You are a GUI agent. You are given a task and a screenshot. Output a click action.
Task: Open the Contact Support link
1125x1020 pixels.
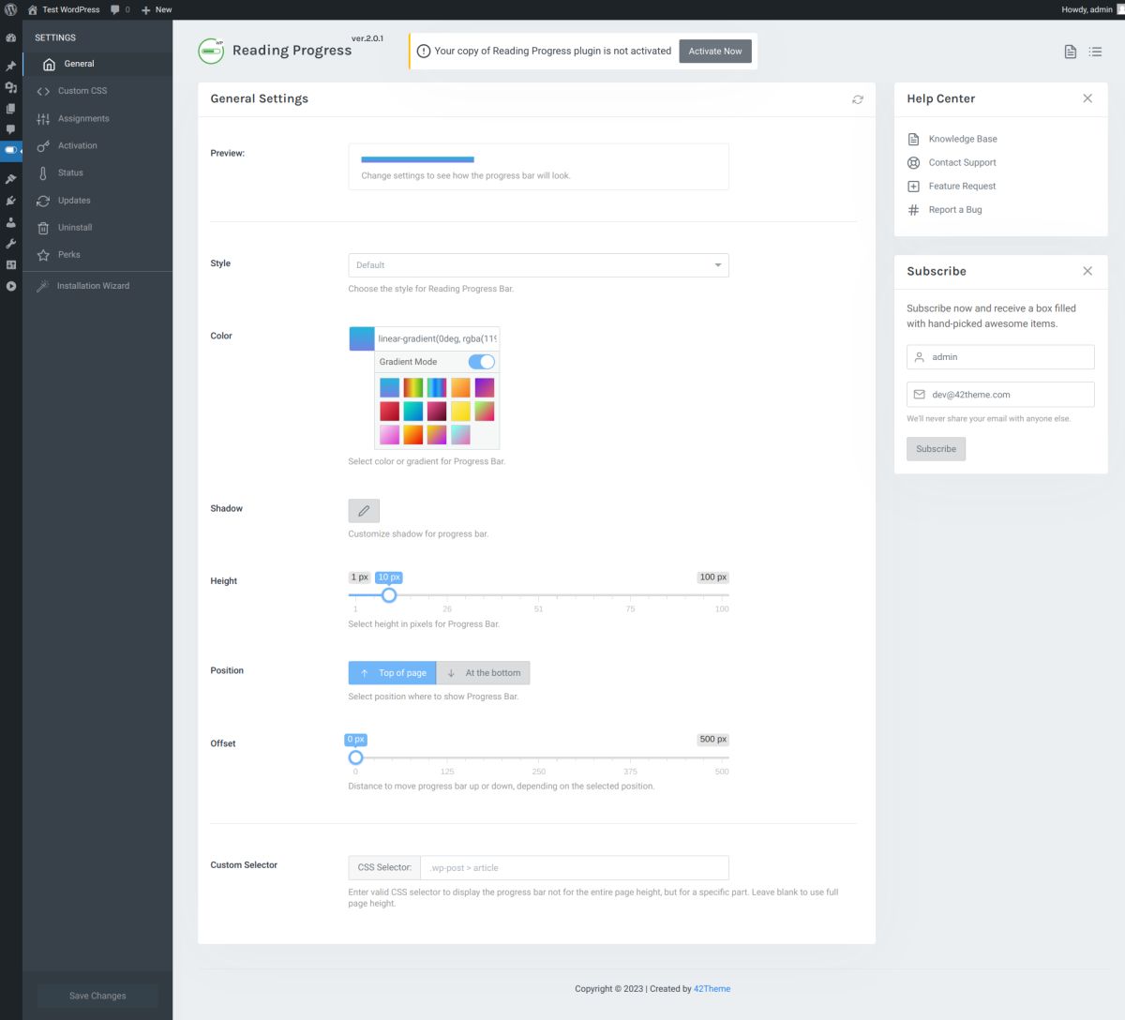[x=962, y=162]
